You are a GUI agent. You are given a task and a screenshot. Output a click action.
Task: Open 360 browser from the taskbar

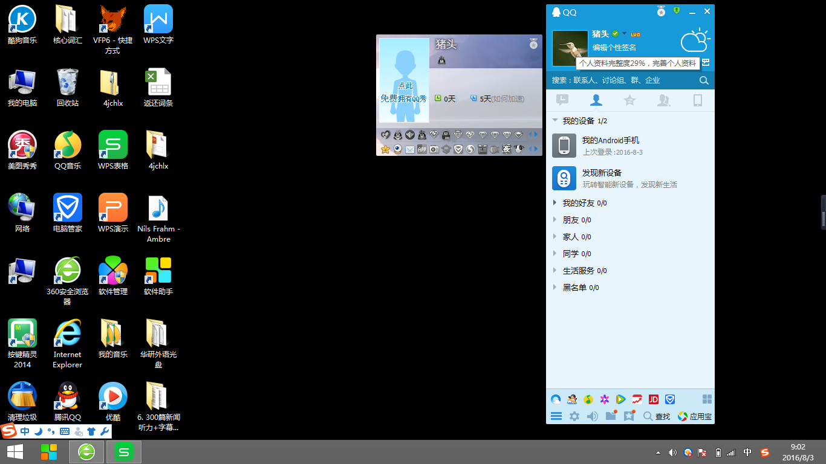(x=86, y=452)
